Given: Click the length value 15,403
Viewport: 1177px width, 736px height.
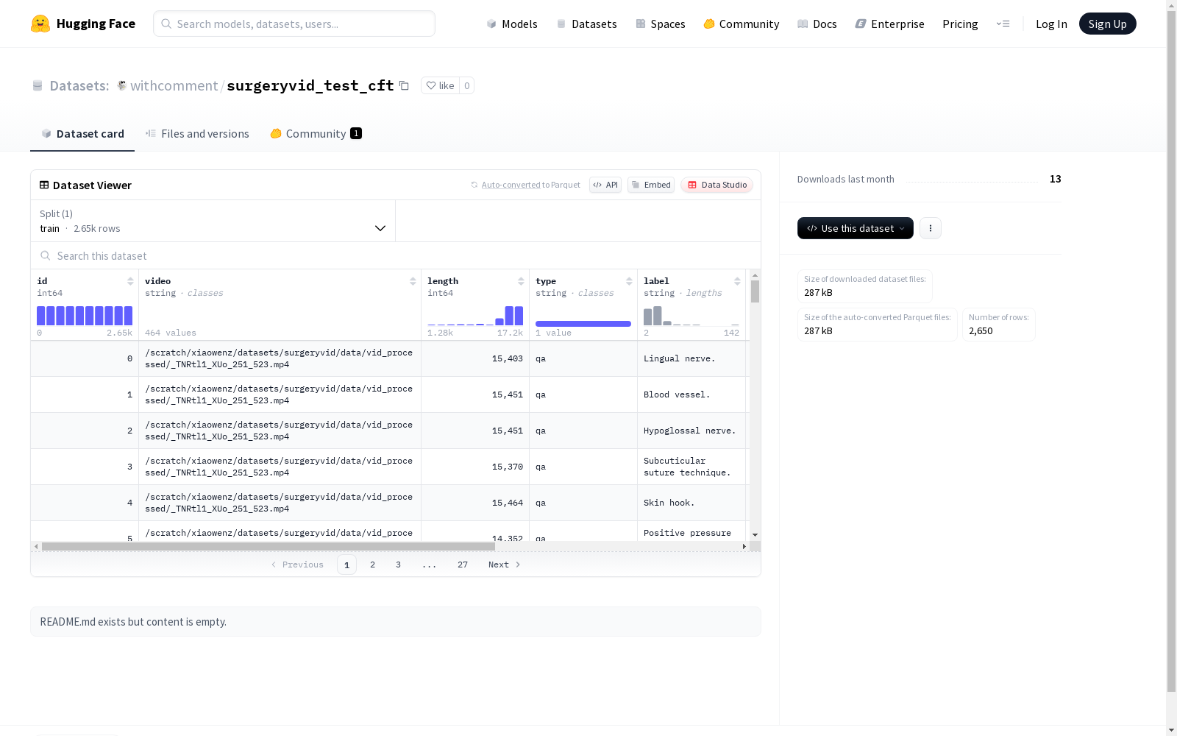Looking at the screenshot, I should click(508, 358).
